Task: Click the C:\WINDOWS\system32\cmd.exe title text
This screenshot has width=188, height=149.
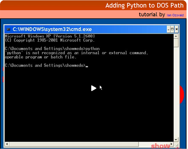Action: (x=52, y=29)
